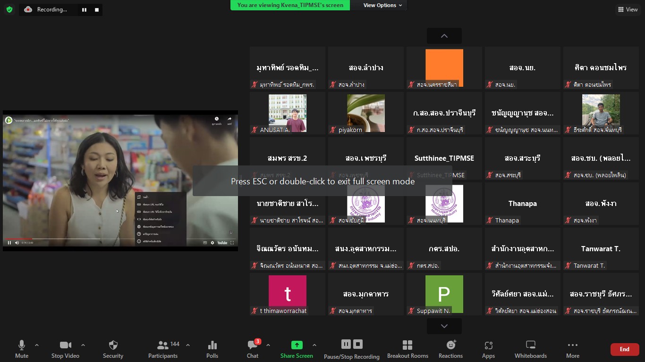Click the red End meeting button
This screenshot has height=362, width=645.
(x=625, y=349)
